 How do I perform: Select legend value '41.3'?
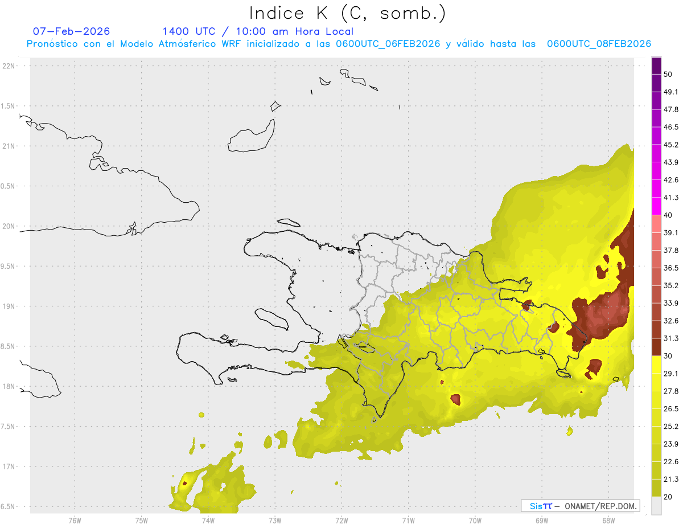tap(671, 198)
